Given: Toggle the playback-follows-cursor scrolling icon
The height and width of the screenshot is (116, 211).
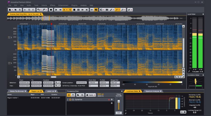Looking at the screenshot, I should [x=92, y=10].
